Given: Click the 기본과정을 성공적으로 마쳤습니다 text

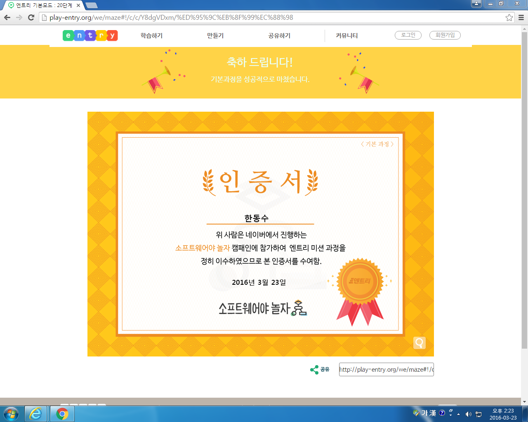Looking at the screenshot, I should 260,79.
